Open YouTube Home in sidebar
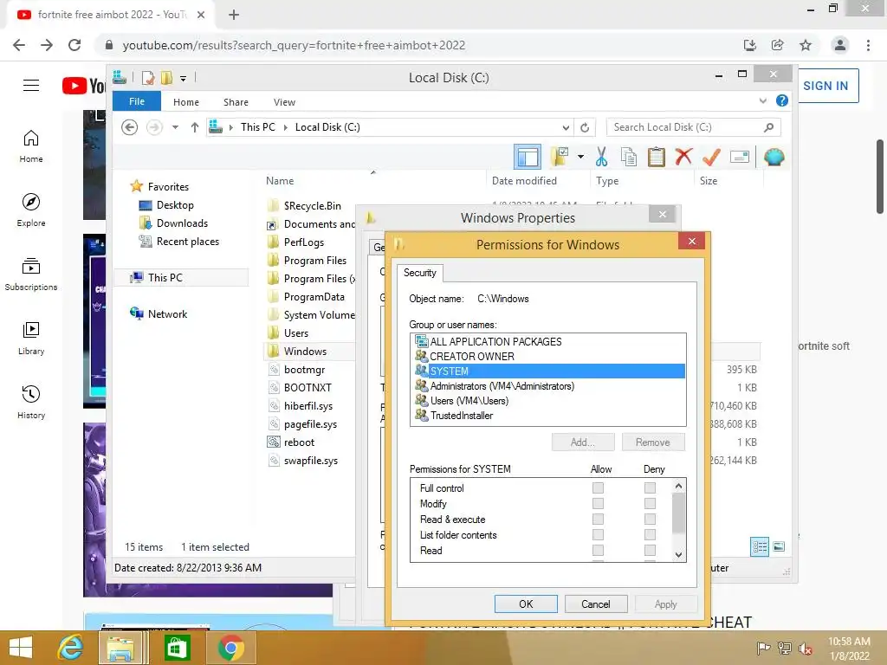The width and height of the screenshot is (887, 665). [31, 146]
